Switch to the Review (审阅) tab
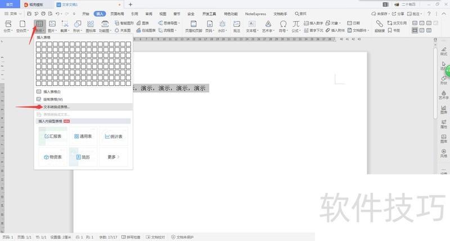 click(148, 13)
